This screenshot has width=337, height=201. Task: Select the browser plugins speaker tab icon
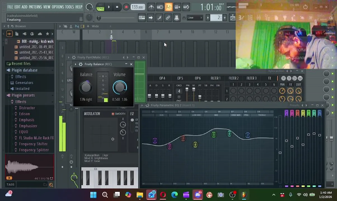point(24,34)
